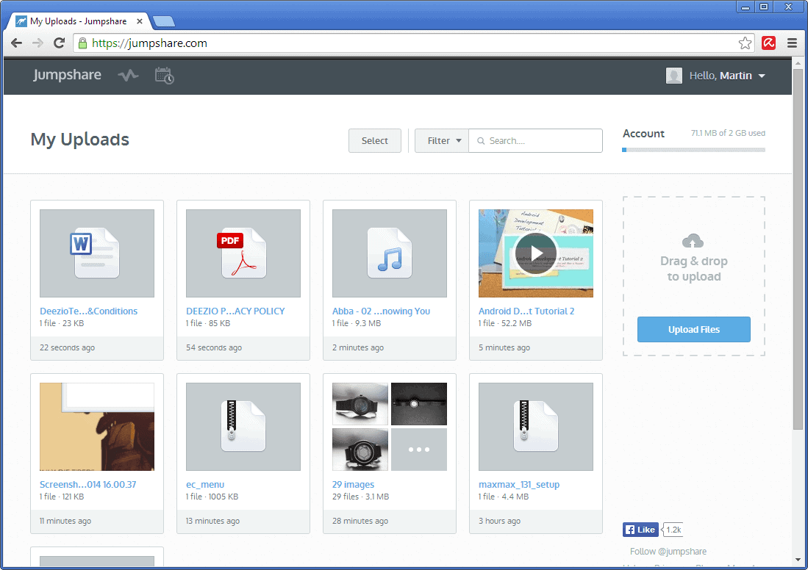This screenshot has width=808, height=570.
Task: Open the Word document thumbnail DeezioTe...&Conditions
Action: [97, 253]
